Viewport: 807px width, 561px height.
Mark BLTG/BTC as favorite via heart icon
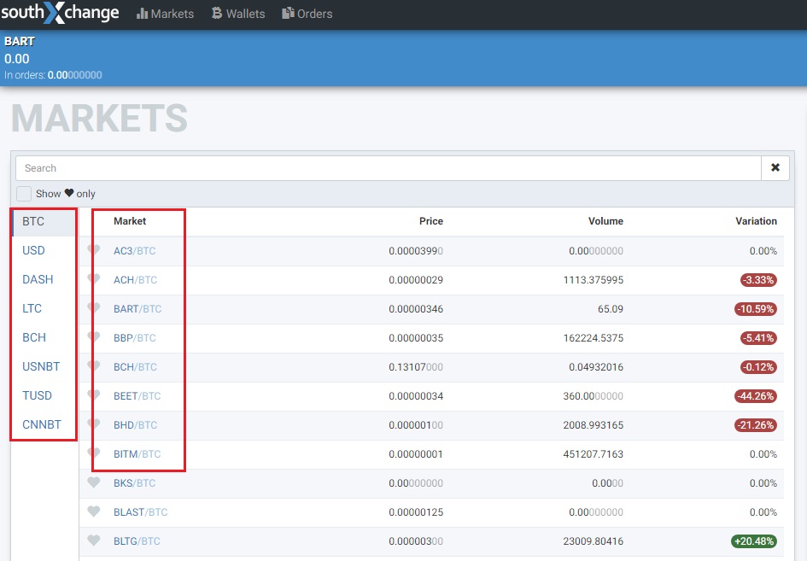[94, 541]
